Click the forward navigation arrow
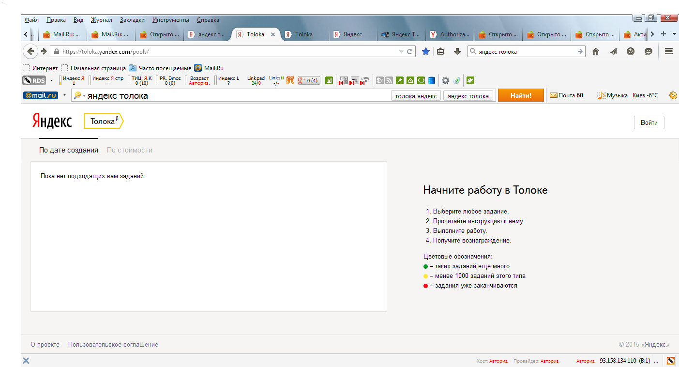 coord(44,51)
